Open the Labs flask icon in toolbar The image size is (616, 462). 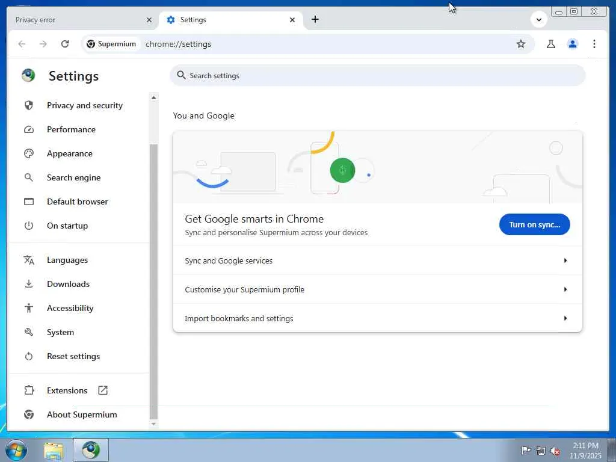pos(551,44)
